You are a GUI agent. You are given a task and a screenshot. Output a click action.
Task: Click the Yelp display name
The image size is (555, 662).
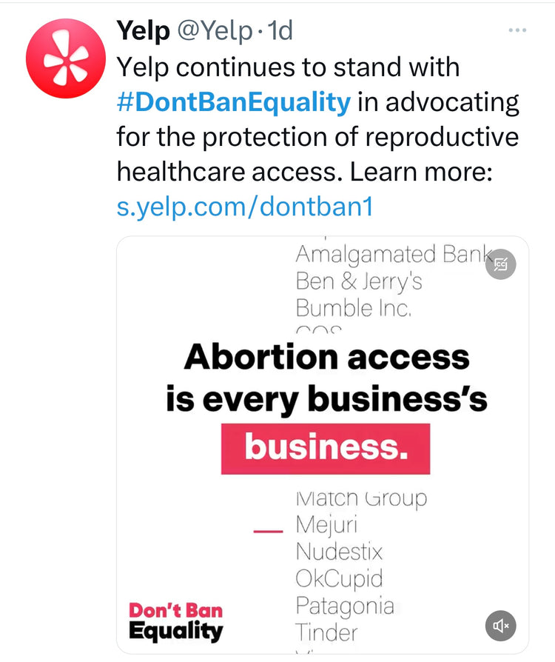coord(141,30)
